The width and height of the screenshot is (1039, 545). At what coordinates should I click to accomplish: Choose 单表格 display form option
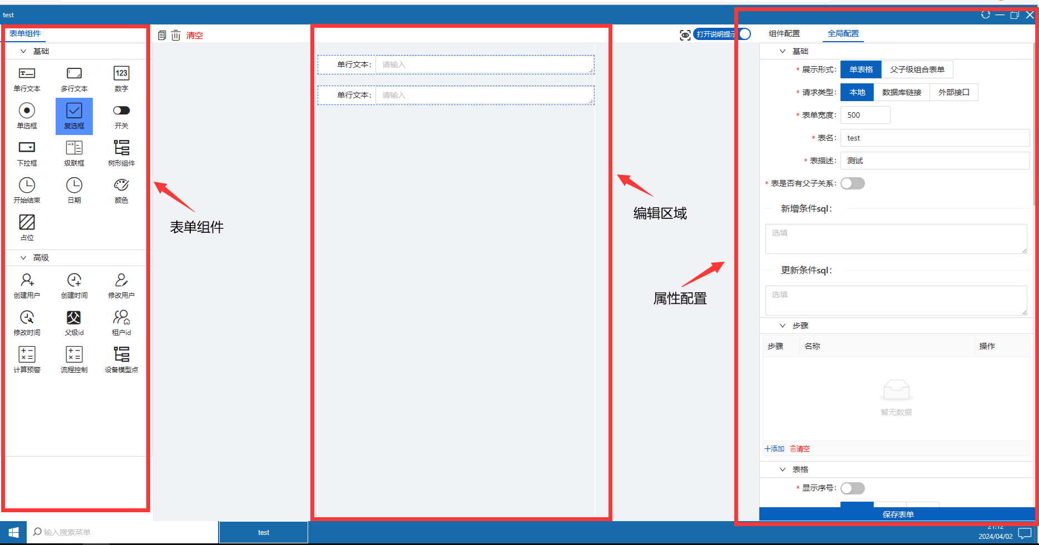(x=861, y=69)
